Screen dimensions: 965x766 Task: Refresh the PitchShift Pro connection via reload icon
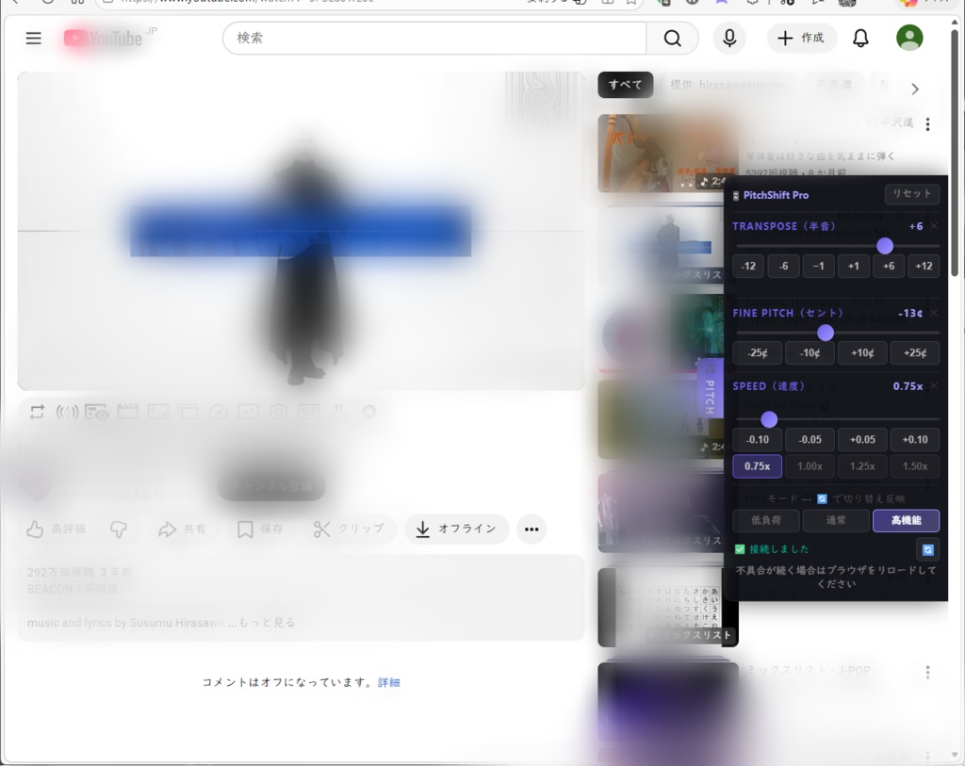coord(928,548)
